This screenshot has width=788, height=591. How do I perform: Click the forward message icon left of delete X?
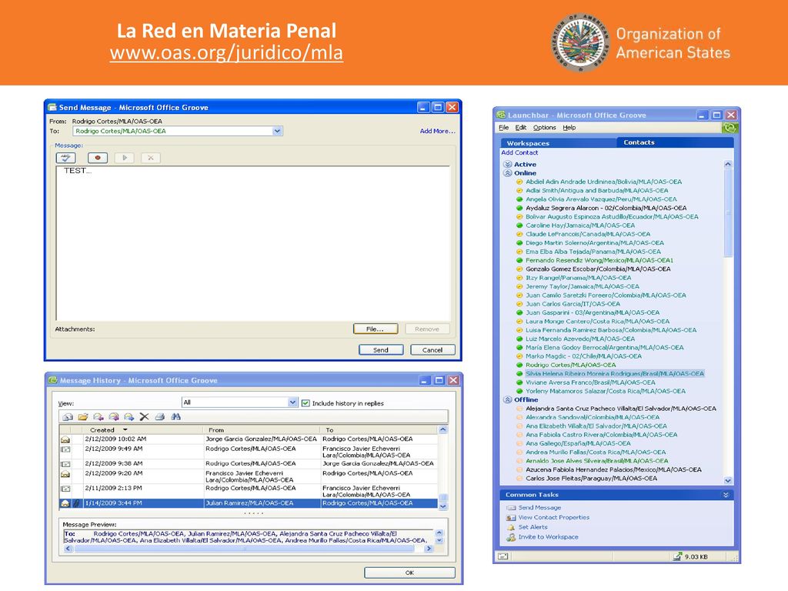pyautogui.click(x=129, y=416)
